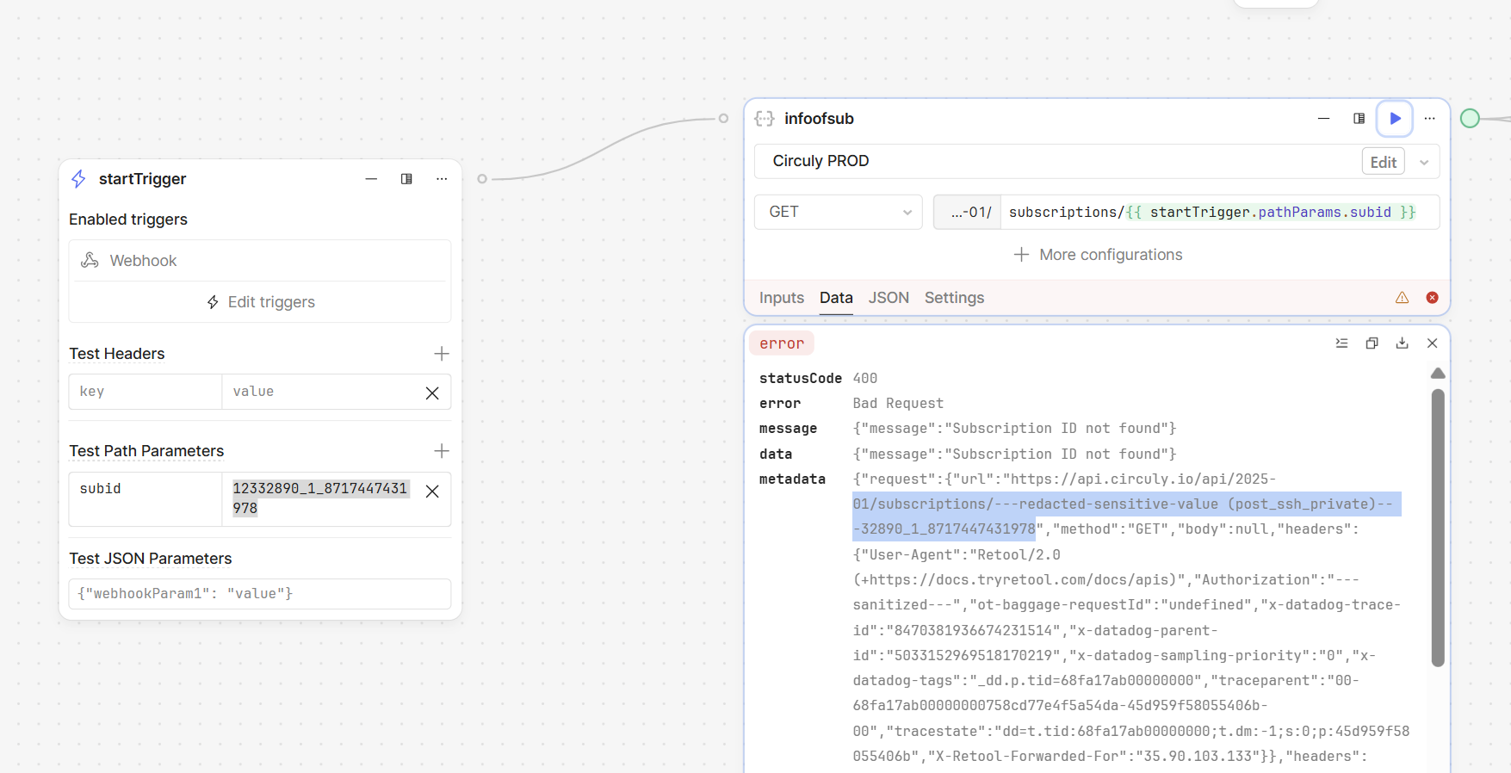The width and height of the screenshot is (1511, 773).
Task: Delete the key/value test header row
Action: click(x=432, y=393)
